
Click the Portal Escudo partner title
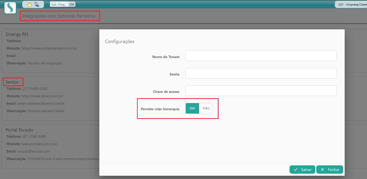point(19,130)
